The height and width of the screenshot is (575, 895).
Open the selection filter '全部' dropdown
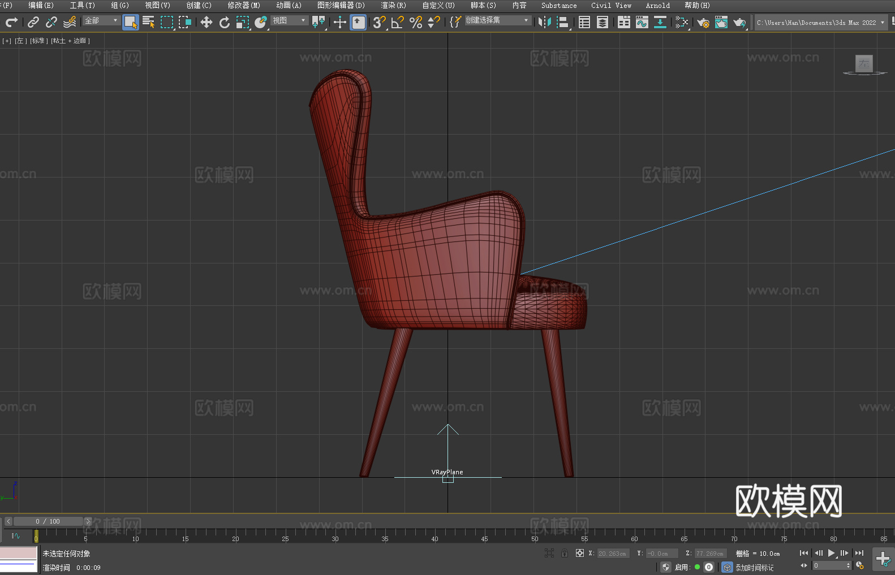[101, 20]
